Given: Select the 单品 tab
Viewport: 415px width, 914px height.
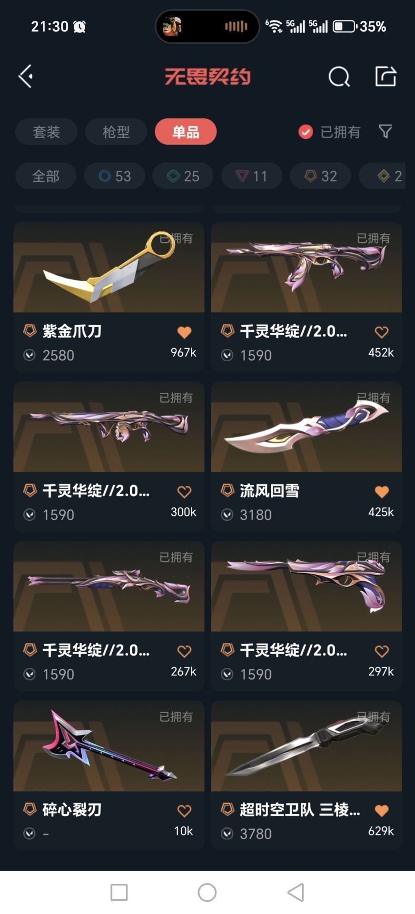Looking at the screenshot, I should coord(186,132).
